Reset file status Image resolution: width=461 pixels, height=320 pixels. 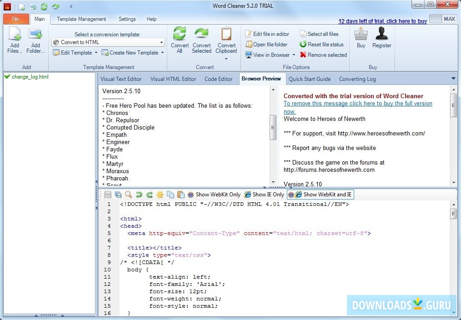click(321, 45)
